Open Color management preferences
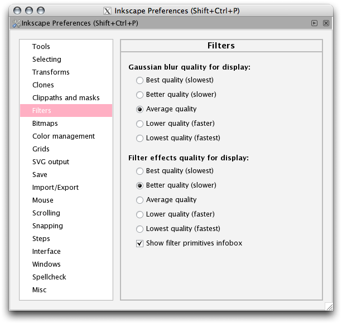 pyautogui.click(x=66, y=136)
